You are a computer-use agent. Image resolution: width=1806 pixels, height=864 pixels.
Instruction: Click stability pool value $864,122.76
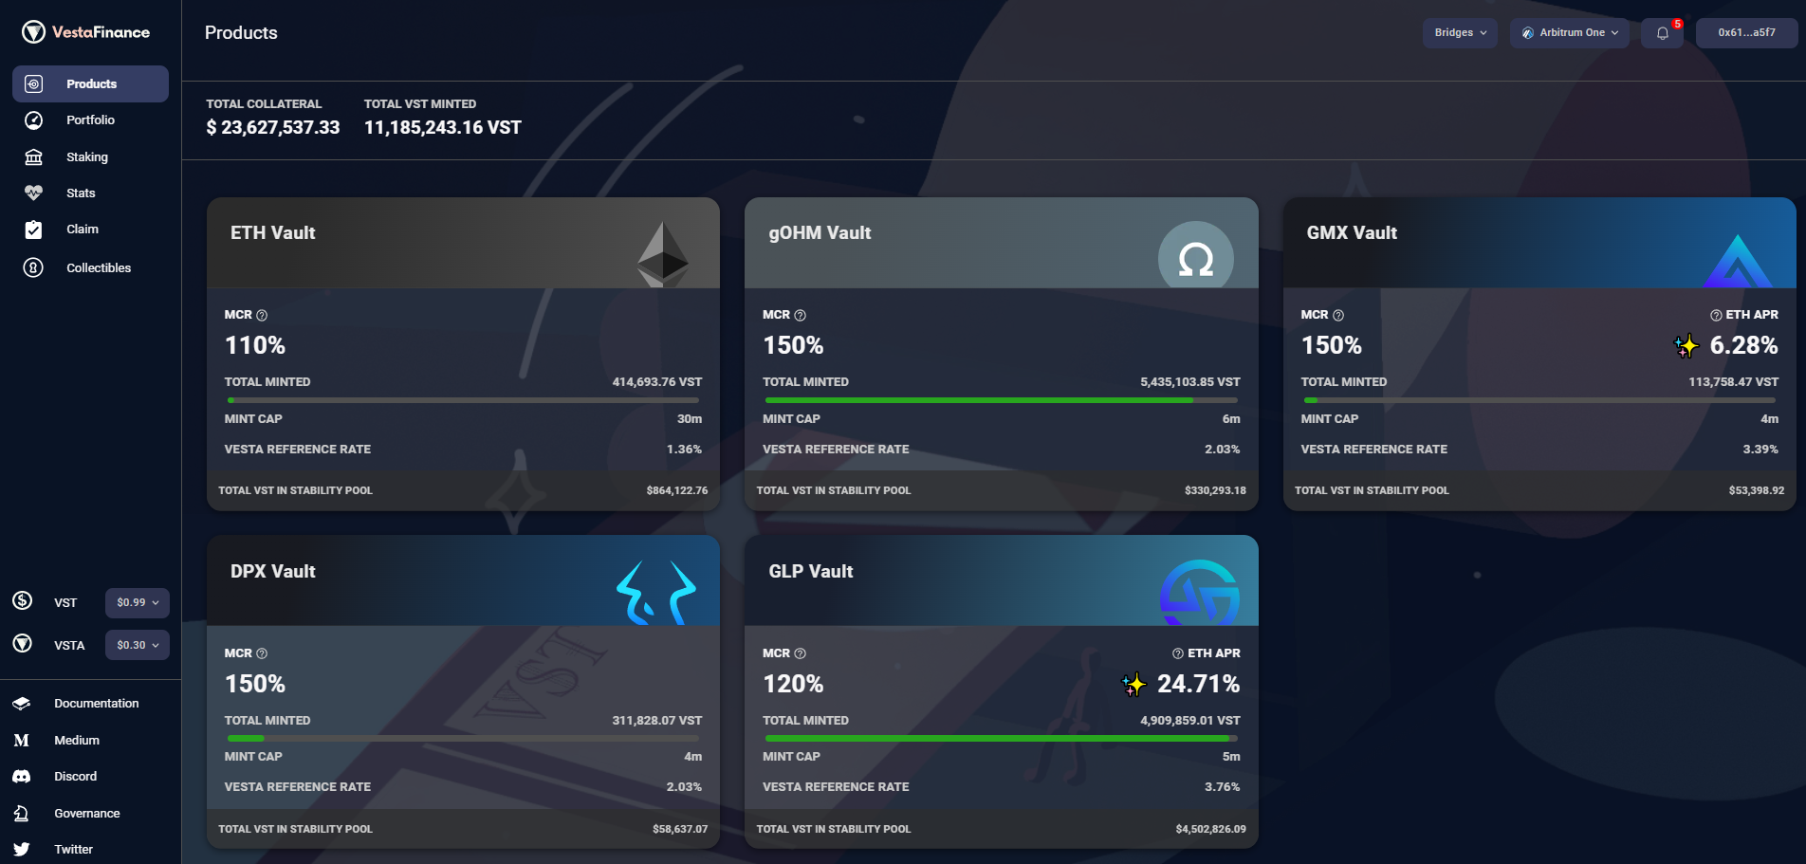677,490
